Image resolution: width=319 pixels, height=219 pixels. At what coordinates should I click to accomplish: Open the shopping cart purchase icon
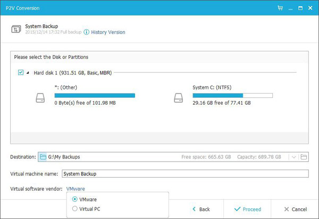click(280, 8)
